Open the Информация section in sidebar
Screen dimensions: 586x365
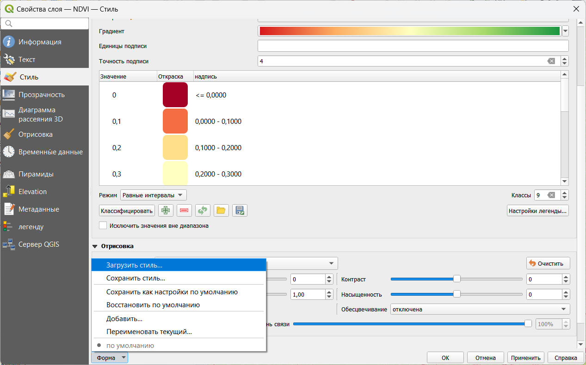pyautogui.click(x=40, y=42)
